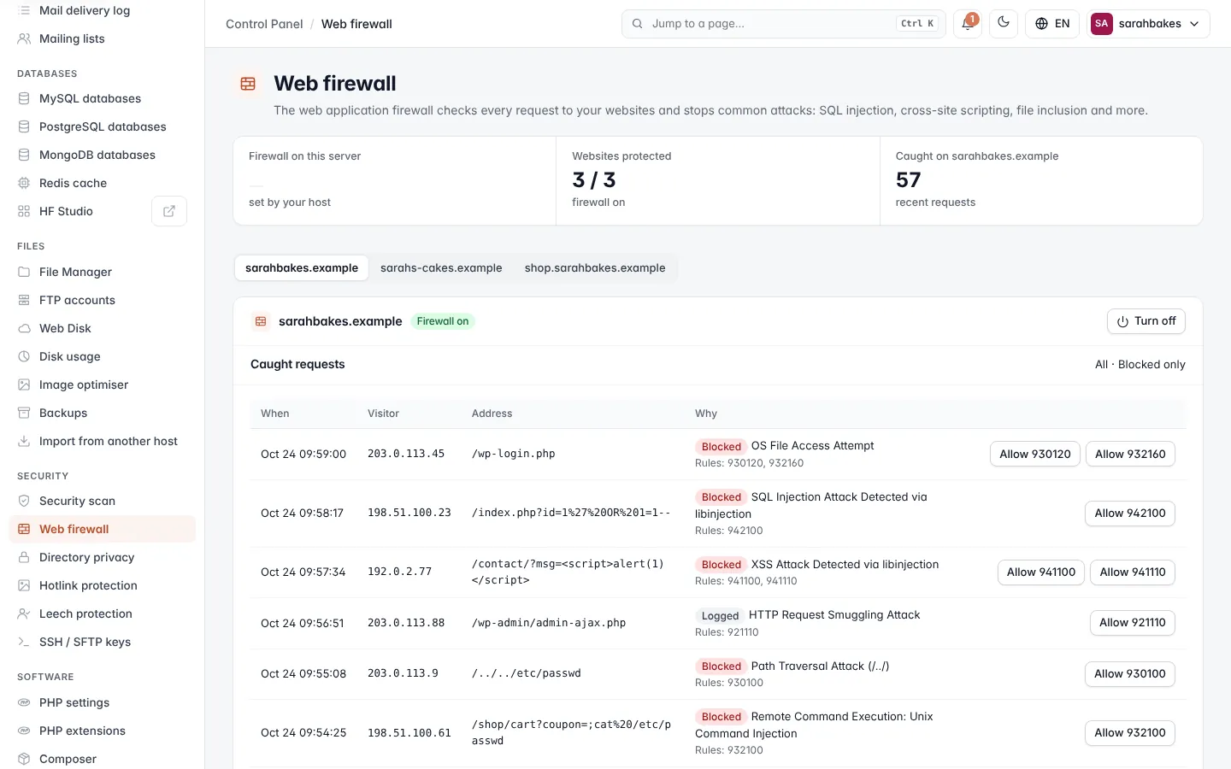Open notifications bell icon
The height and width of the screenshot is (769, 1231).
968,24
